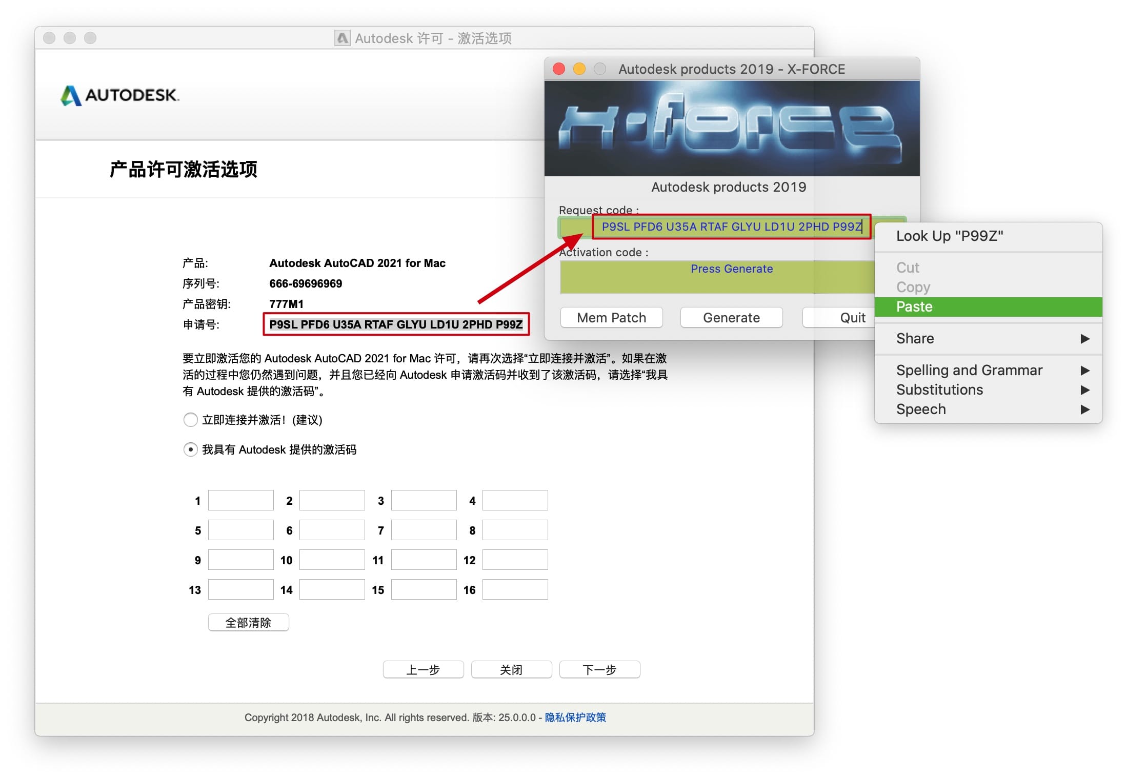Expand the Substitutions submenu
Screen dimensions: 1126x779
tap(1084, 390)
